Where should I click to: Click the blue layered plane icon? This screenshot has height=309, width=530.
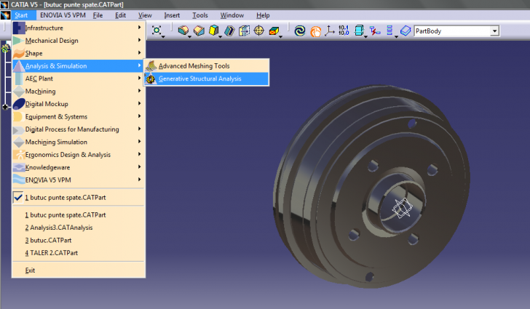coord(406,31)
